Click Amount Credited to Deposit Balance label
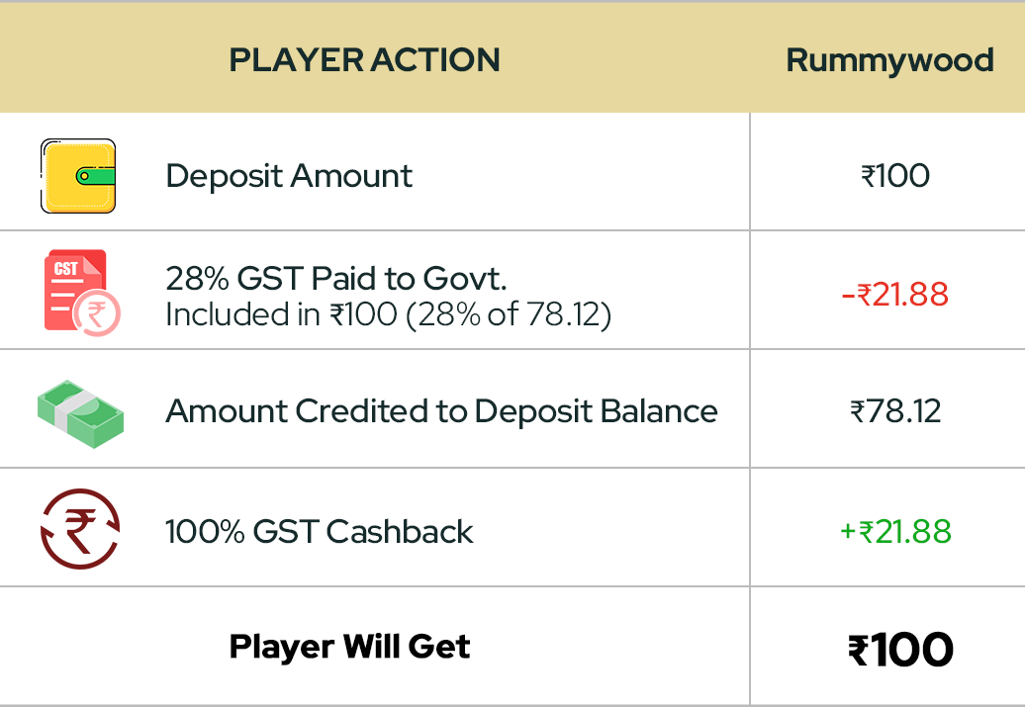 pos(441,411)
